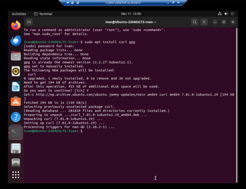The image size is (246, 189).
Task: Open Ubuntu Software store icon
Action: (x=16, y=102)
